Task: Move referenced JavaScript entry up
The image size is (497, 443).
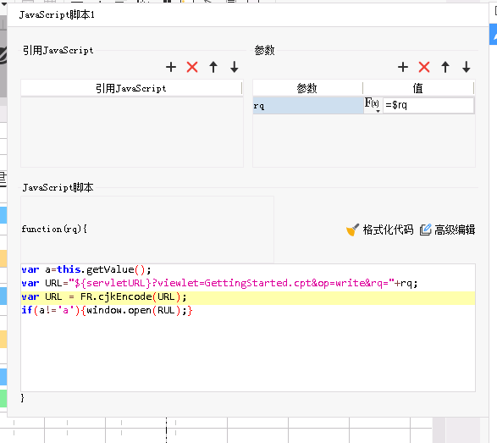Action: pos(213,67)
